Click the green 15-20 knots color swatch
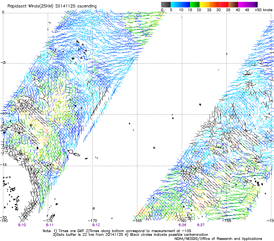This screenshot has width=274, height=241. (x=195, y=4)
